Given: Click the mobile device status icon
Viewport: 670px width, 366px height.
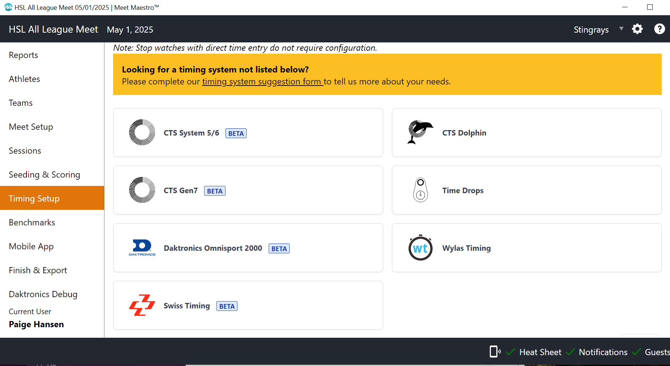Looking at the screenshot, I should point(495,352).
